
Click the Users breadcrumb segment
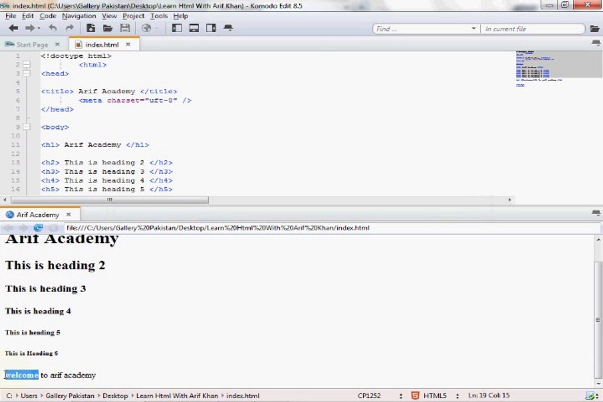(29, 395)
